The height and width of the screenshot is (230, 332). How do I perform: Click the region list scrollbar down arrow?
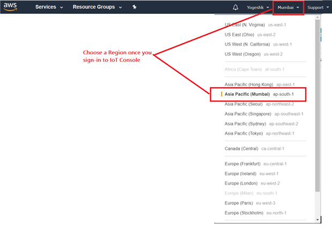click(x=318, y=219)
